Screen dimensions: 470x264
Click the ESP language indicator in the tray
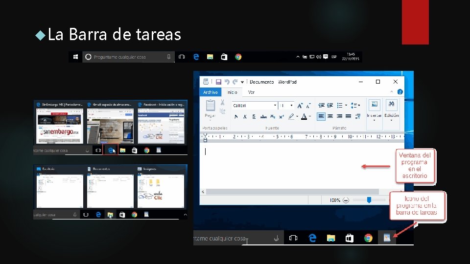click(334, 57)
